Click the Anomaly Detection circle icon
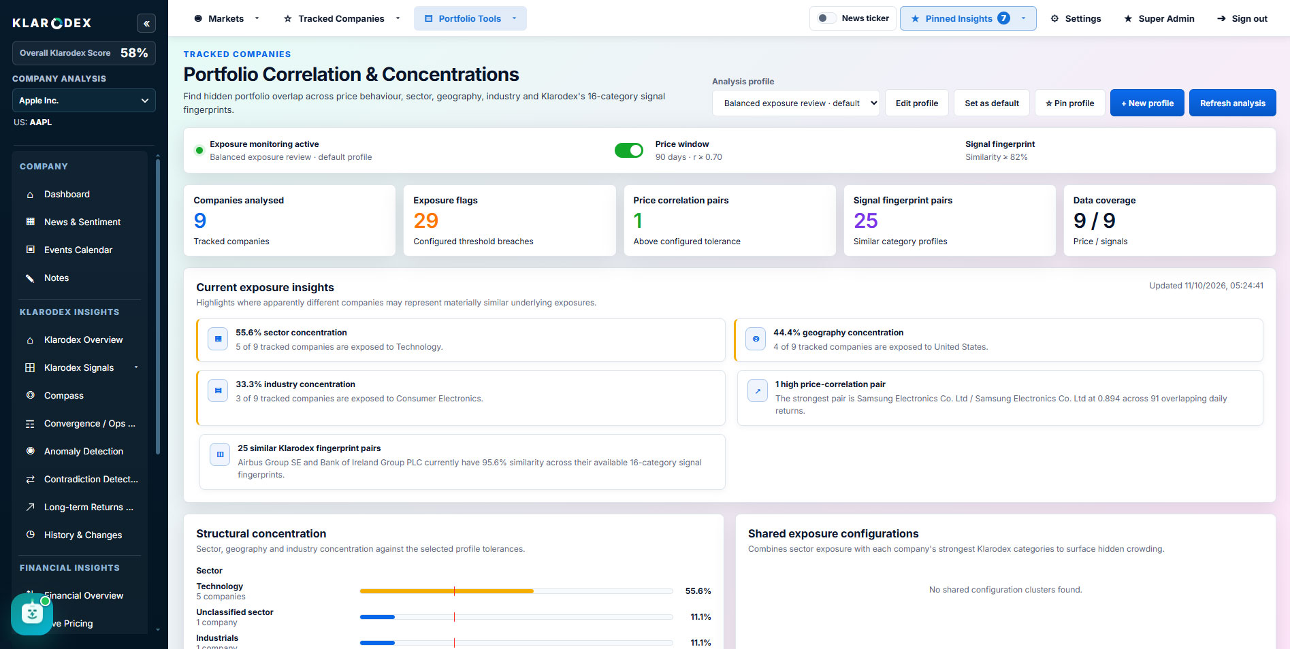The width and height of the screenshot is (1290, 649). coord(30,451)
